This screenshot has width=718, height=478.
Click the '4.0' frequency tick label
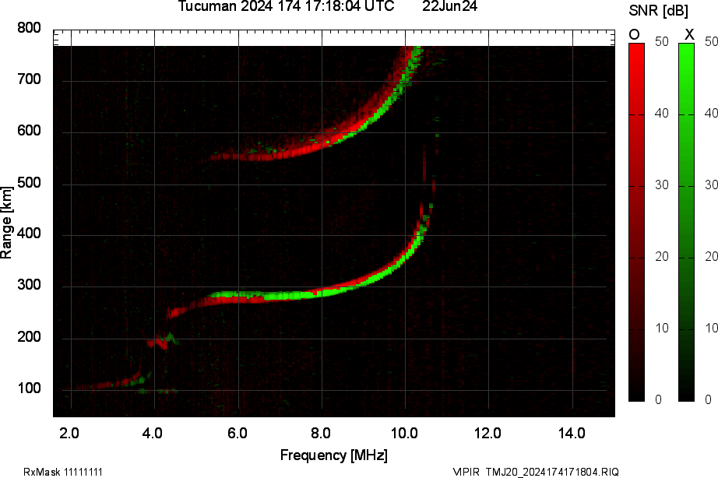[x=153, y=433]
